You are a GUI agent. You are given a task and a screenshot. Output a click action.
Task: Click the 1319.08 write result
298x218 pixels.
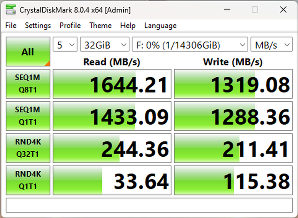233,84
